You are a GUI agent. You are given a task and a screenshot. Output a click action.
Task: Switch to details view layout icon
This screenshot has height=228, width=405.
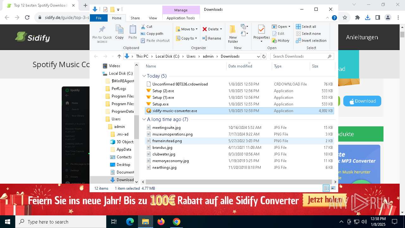(326, 188)
